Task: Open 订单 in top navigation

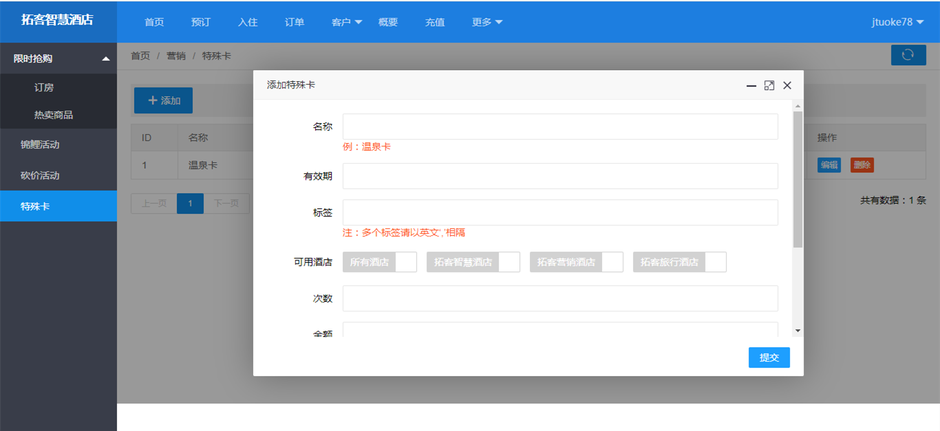Action: coord(295,22)
